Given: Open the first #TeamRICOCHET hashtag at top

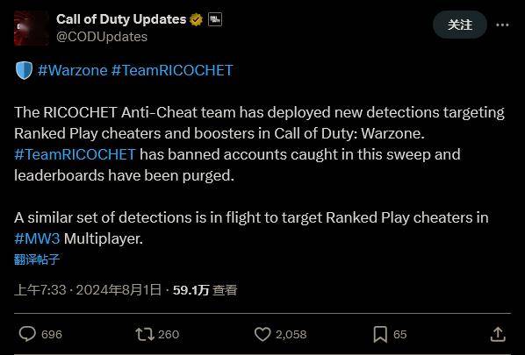Looking at the screenshot, I should (x=172, y=70).
